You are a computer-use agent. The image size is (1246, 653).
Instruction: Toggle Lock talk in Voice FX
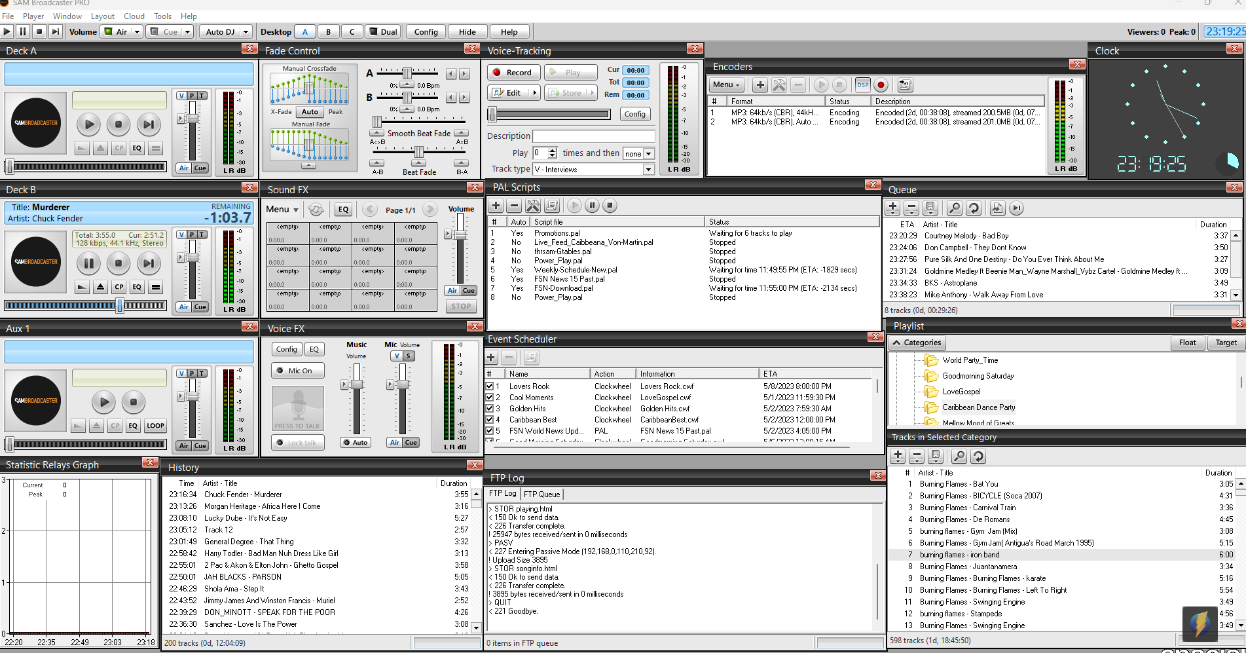tap(298, 443)
